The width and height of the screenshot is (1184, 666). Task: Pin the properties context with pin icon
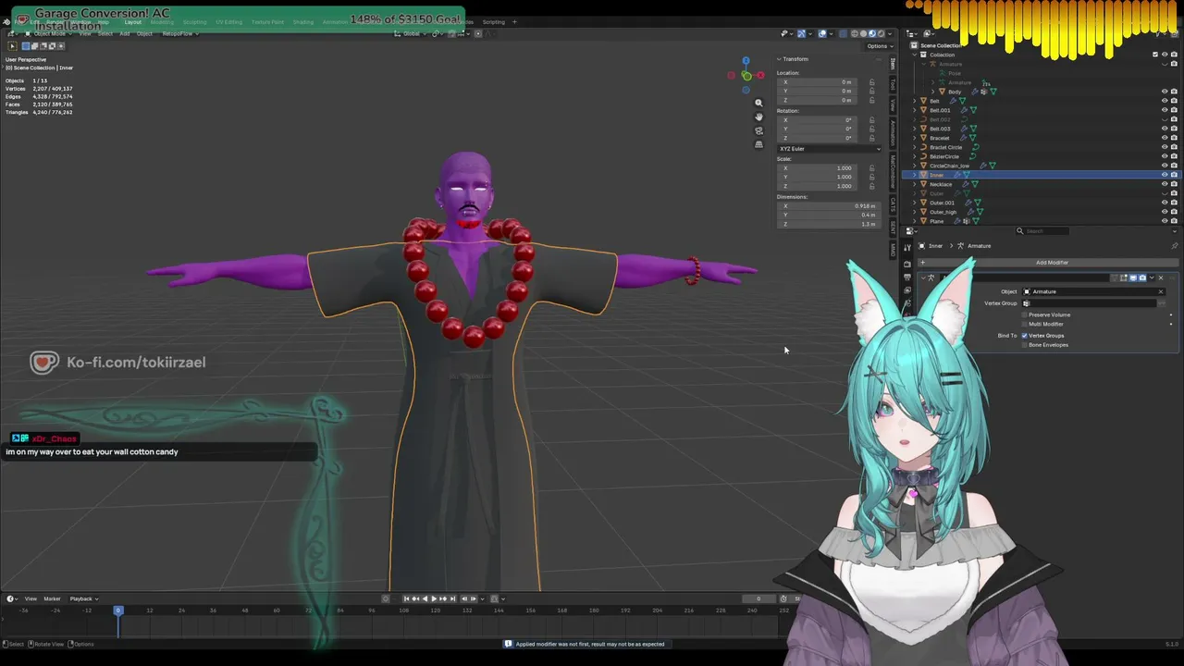point(1174,246)
